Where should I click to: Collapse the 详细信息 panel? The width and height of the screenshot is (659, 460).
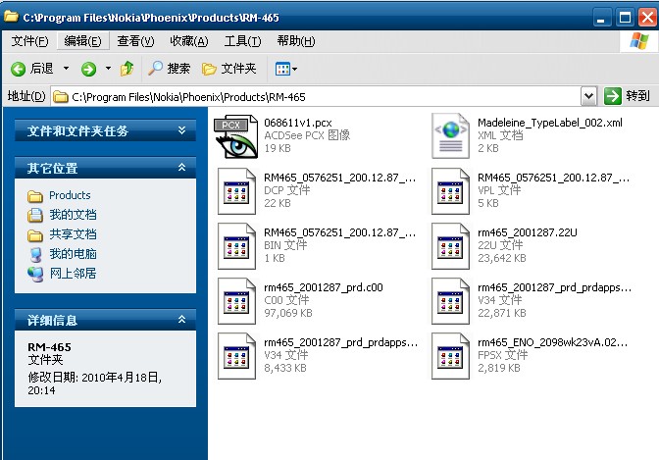182,320
